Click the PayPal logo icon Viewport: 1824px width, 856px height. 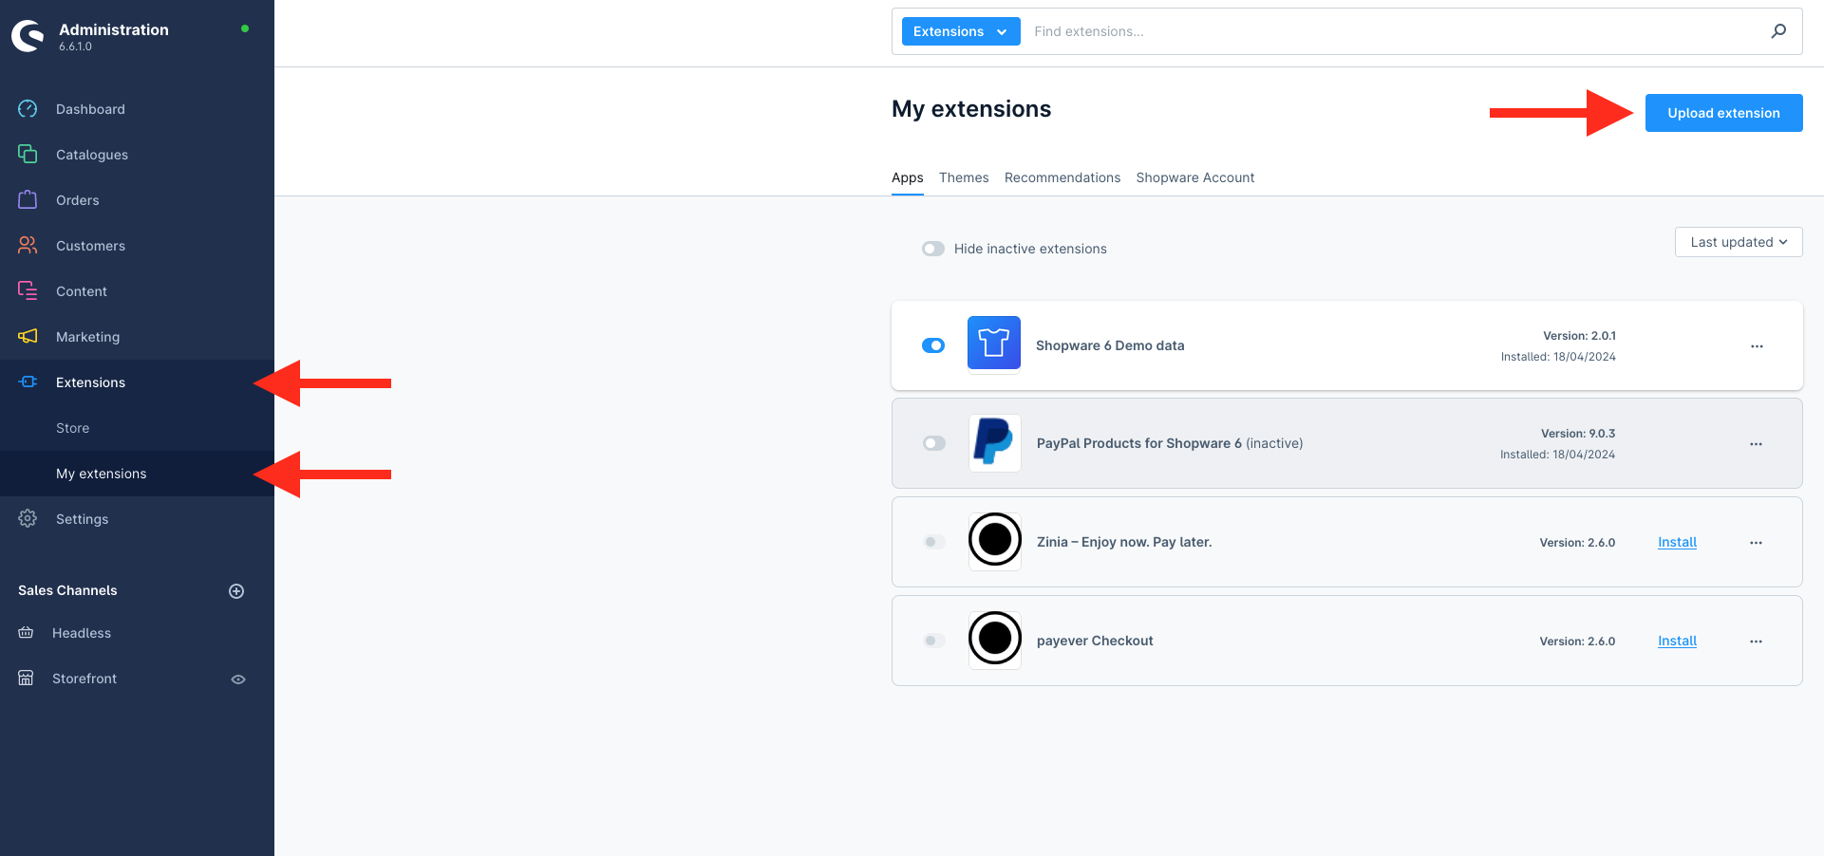click(995, 442)
